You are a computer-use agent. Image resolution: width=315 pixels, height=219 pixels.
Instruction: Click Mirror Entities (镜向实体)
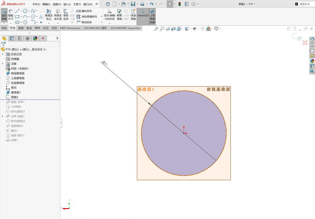coord(84,11)
